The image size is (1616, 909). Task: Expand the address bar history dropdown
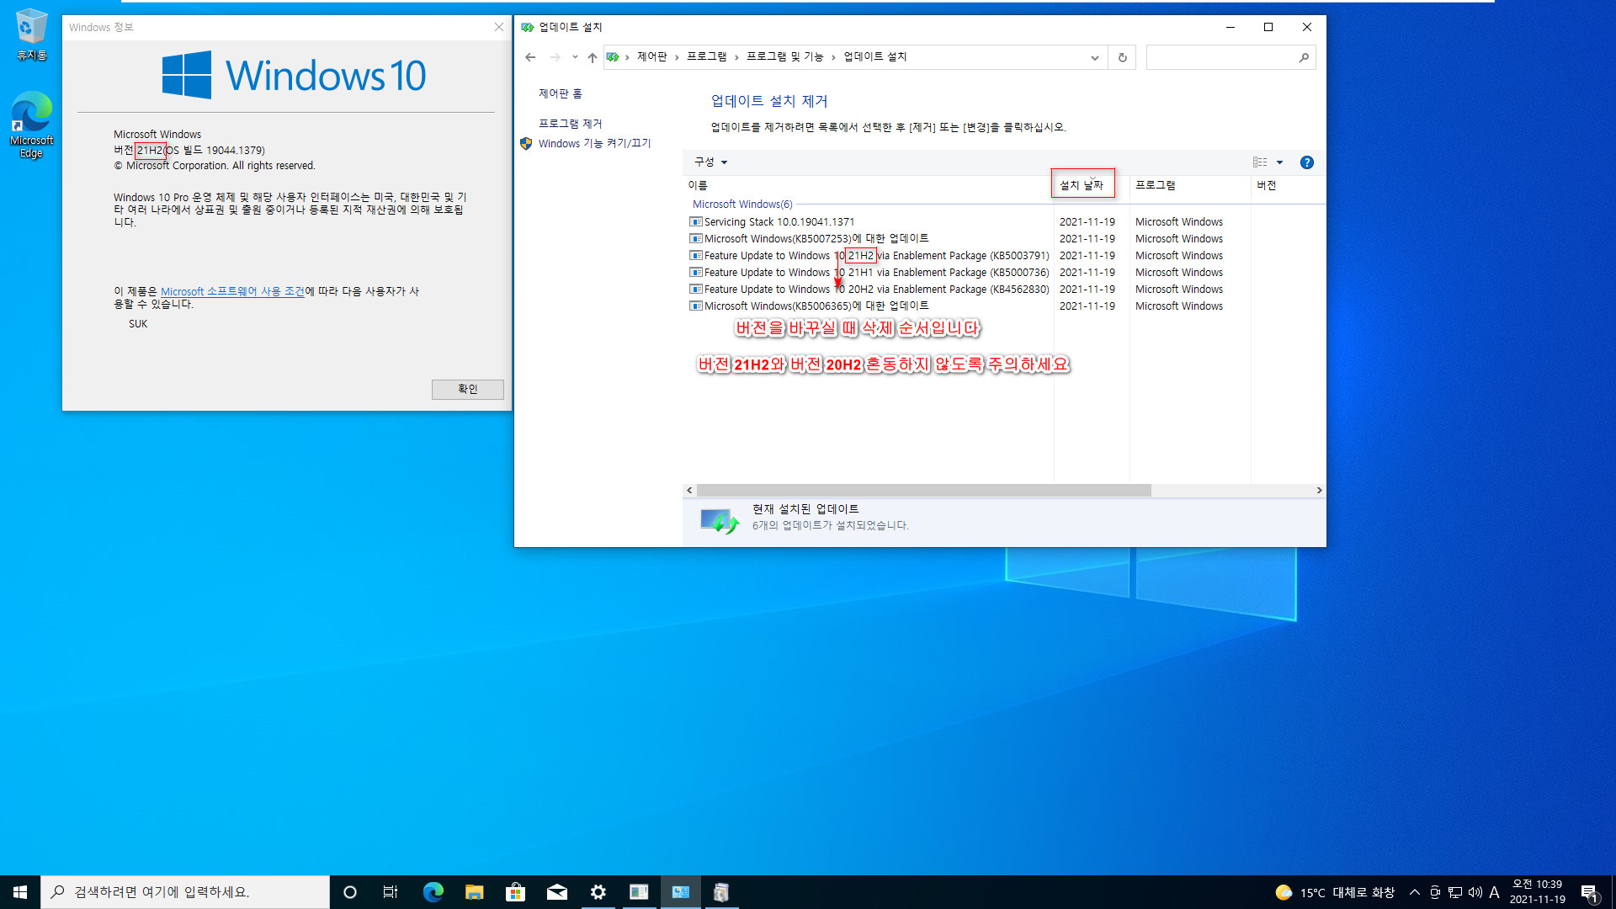tap(1095, 57)
